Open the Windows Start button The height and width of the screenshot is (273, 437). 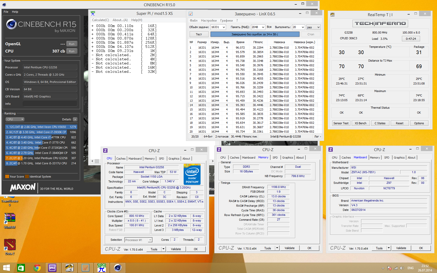6,268
